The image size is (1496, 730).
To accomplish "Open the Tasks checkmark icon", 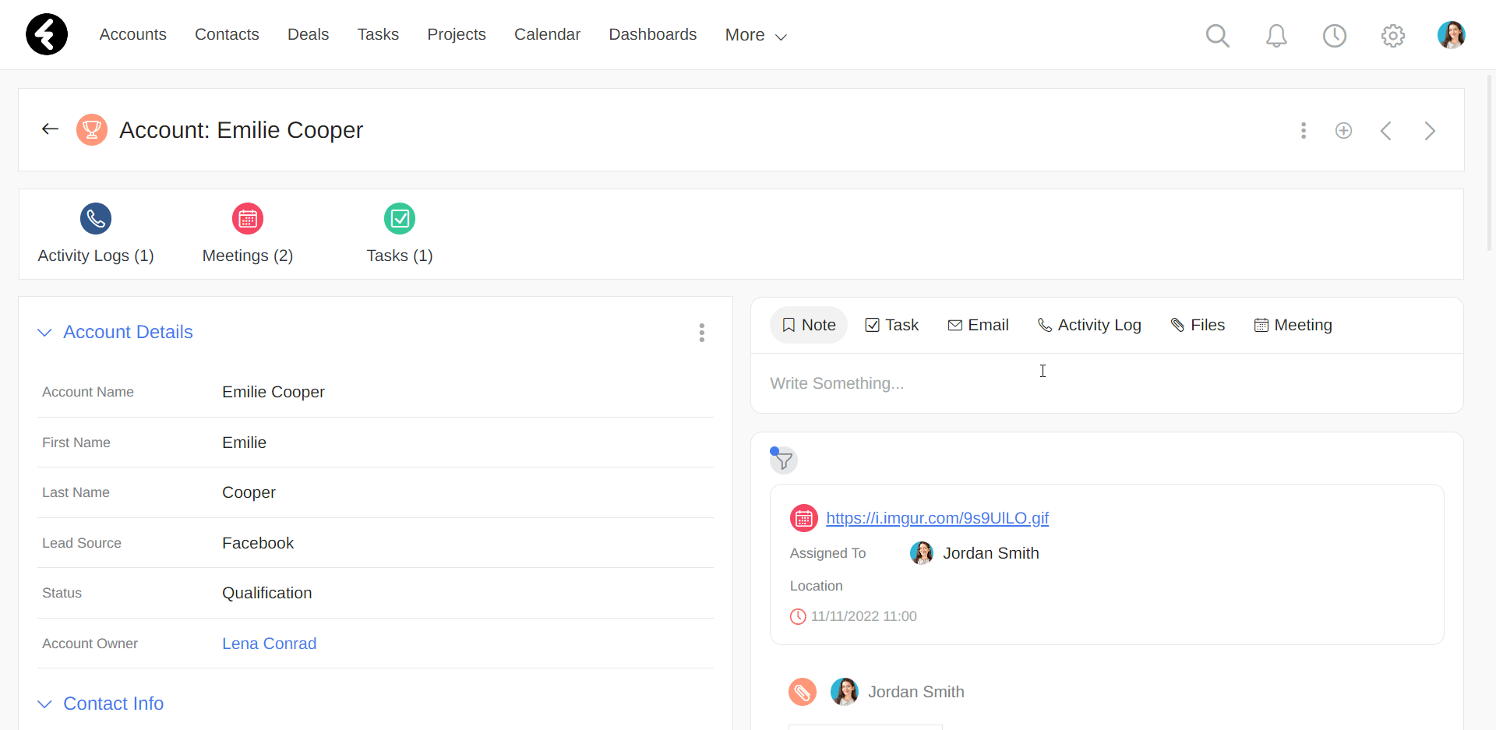I will coord(400,219).
